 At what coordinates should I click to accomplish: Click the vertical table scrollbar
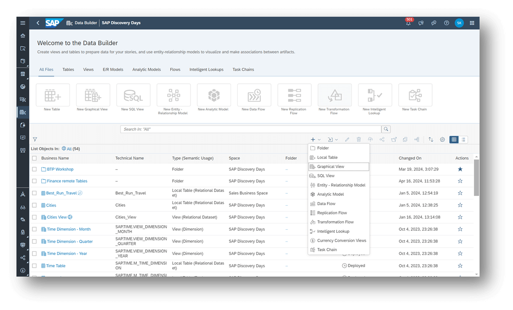(476, 177)
